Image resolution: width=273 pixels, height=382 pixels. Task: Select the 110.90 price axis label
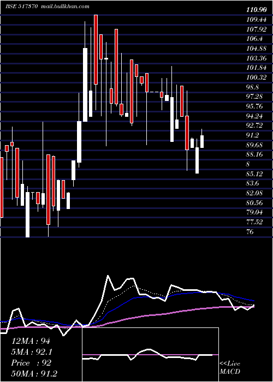[x=256, y=10]
